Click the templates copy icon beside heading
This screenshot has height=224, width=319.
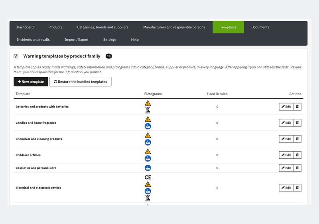[x=16, y=56]
